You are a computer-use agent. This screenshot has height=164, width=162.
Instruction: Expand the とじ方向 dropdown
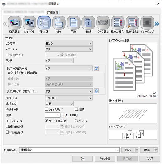tap(69, 43)
